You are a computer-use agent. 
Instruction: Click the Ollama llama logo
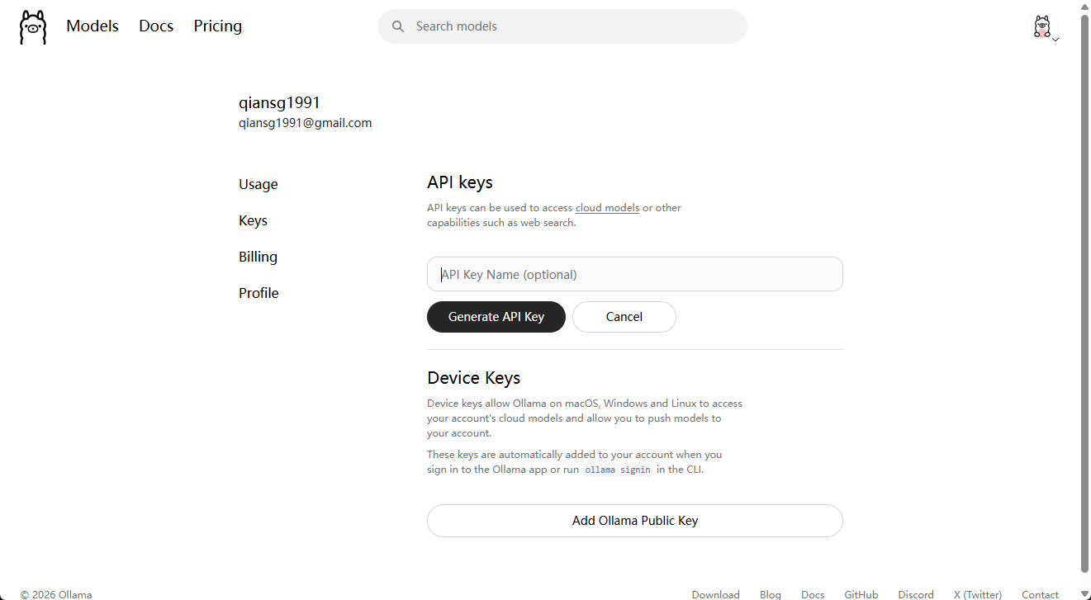(x=33, y=26)
